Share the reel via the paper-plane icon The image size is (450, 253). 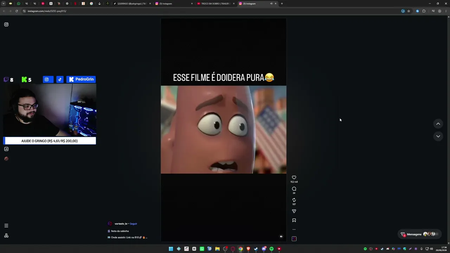(x=294, y=211)
